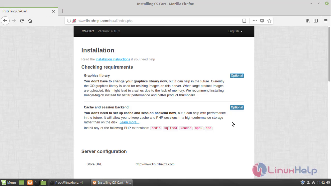Go back using Firefox back arrow
This screenshot has width=331, height=186.
[5, 21]
